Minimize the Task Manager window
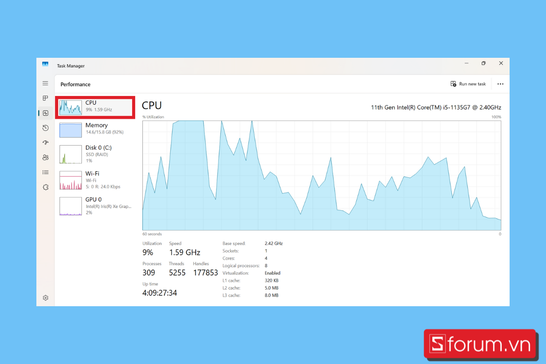Image resolution: width=546 pixels, height=364 pixels. click(466, 63)
